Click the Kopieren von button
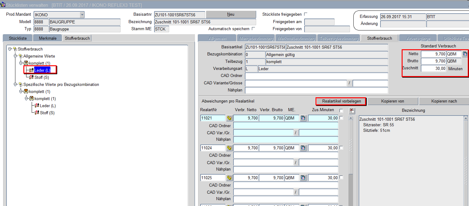The width and height of the screenshot is (469, 206). coord(392,101)
